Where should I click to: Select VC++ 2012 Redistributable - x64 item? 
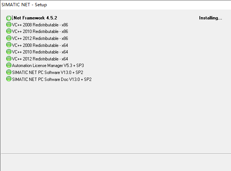40,59
